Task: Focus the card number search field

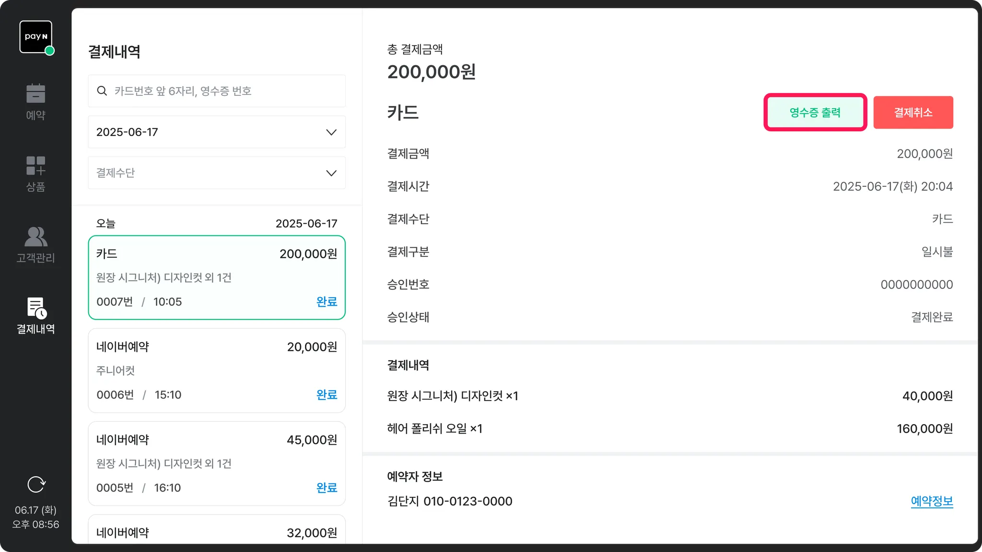Action: point(225,91)
